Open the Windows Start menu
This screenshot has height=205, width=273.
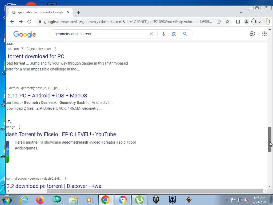(x=7, y=200)
